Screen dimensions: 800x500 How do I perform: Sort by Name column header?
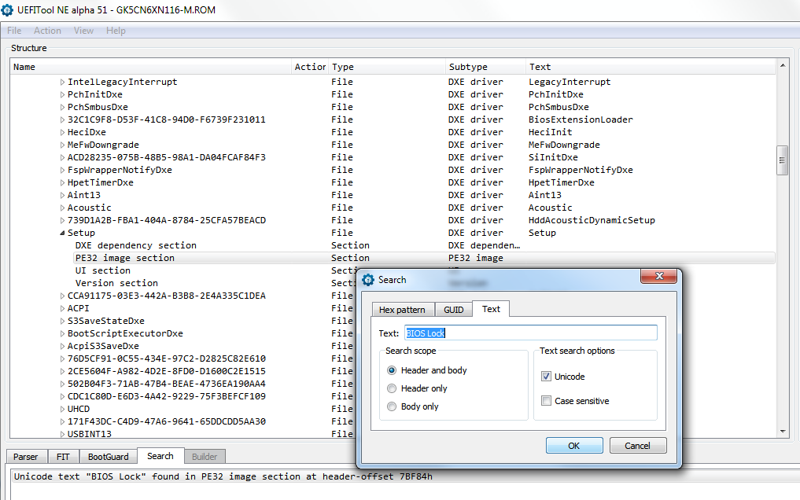pos(150,67)
